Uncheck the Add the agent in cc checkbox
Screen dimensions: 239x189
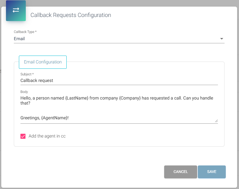[x=23, y=136]
